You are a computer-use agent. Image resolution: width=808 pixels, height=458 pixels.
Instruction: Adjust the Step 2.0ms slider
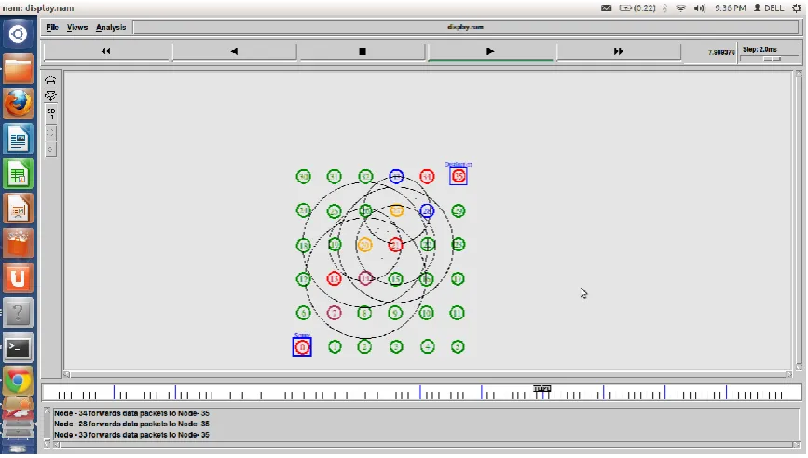772,59
